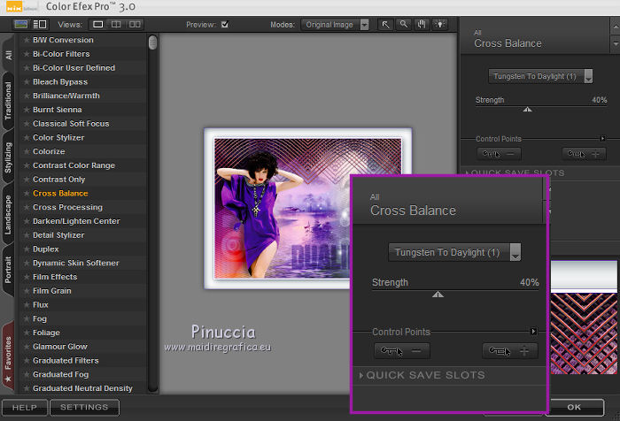Viewport: 620px width, 421px height.
Task: Click the down arrow beside Cross Balance header
Action: tap(616, 42)
